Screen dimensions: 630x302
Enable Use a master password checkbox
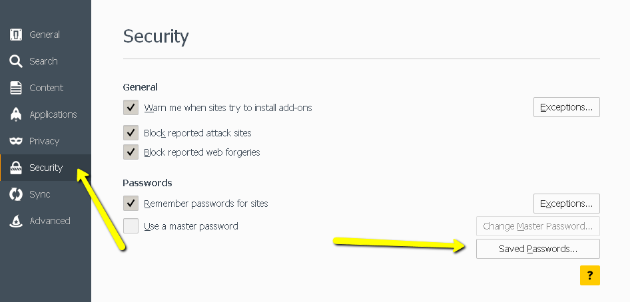point(131,226)
